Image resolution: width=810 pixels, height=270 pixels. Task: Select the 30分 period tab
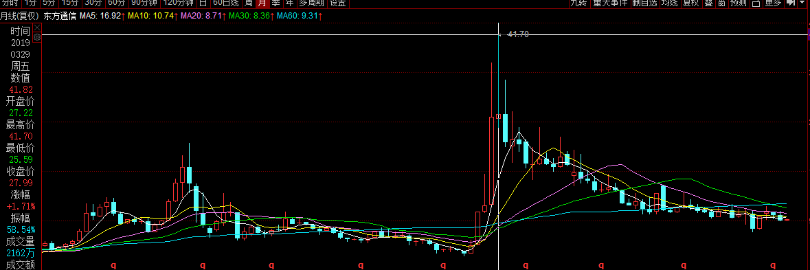click(93, 3)
